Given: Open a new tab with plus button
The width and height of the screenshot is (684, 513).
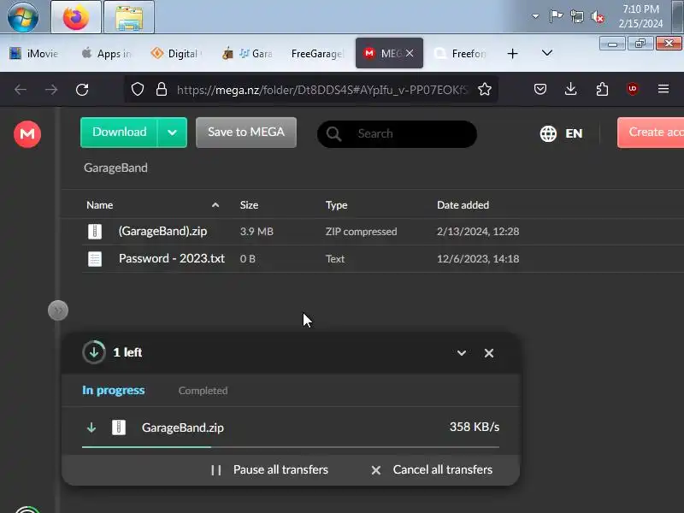Looking at the screenshot, I should tap(512, 53).
